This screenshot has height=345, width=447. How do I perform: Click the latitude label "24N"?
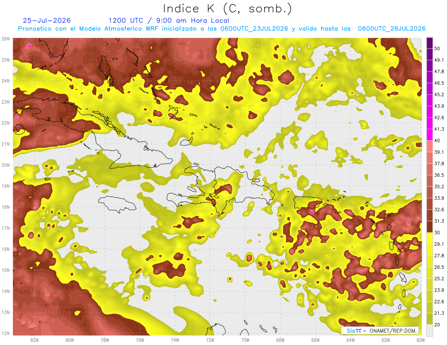tap(6, 81)
